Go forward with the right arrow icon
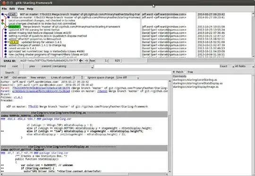The image size is (255, 176). pos(86,60)
